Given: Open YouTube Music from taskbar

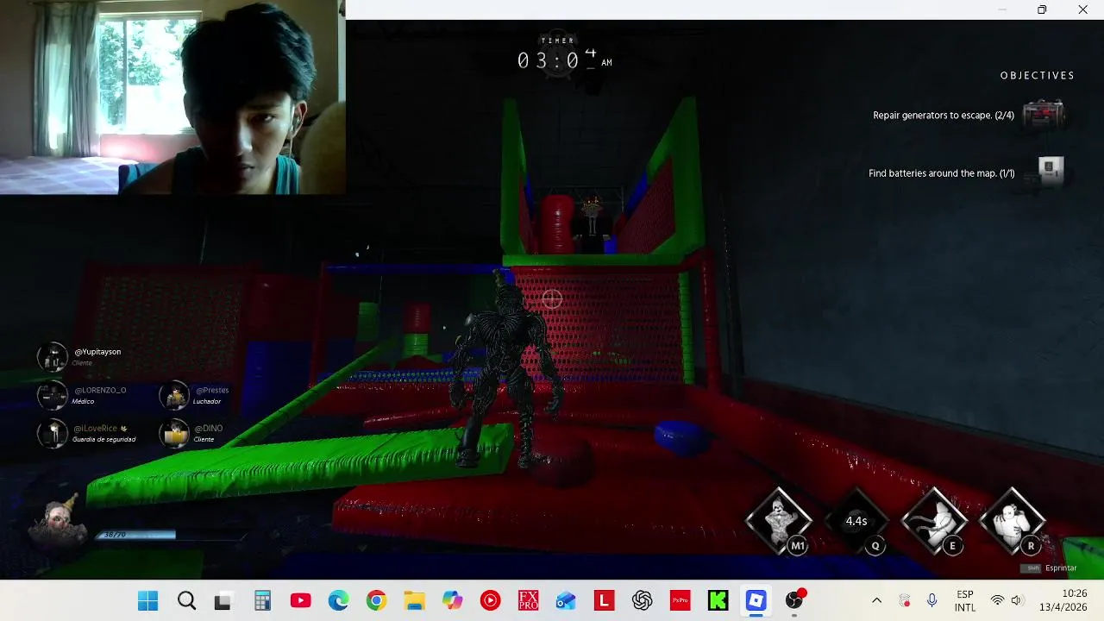Looking at the screenshot, I should pyautogui.click(x=490, y=600).
